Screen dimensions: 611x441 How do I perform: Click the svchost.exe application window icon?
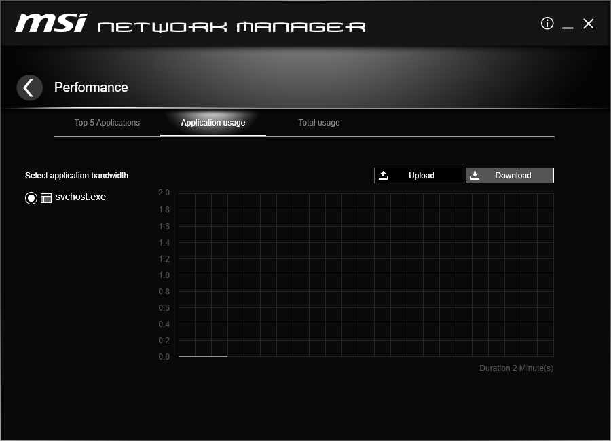click(46, 198)
